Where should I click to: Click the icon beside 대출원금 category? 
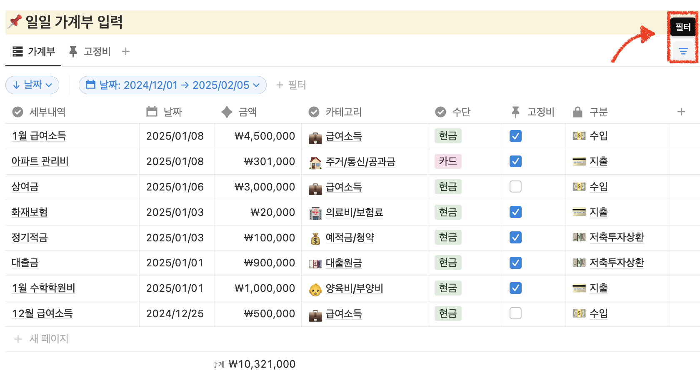pyautogui.click(x=315, y=264)
